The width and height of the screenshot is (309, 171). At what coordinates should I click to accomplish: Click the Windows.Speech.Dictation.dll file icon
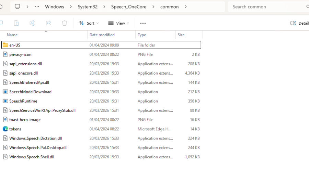(5, 138)
